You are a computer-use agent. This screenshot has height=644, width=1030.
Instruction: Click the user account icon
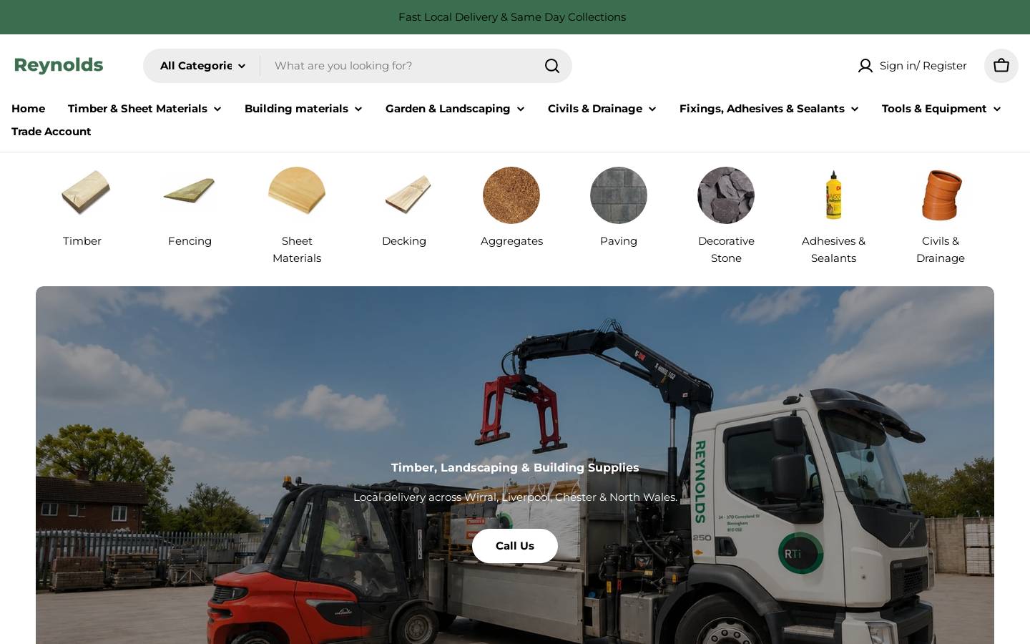(x=865, y=66)
